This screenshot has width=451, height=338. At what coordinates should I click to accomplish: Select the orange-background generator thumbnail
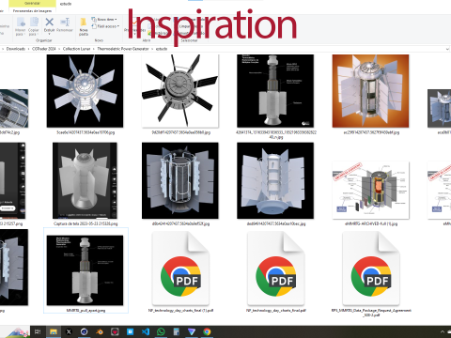(x=370, y=91)
